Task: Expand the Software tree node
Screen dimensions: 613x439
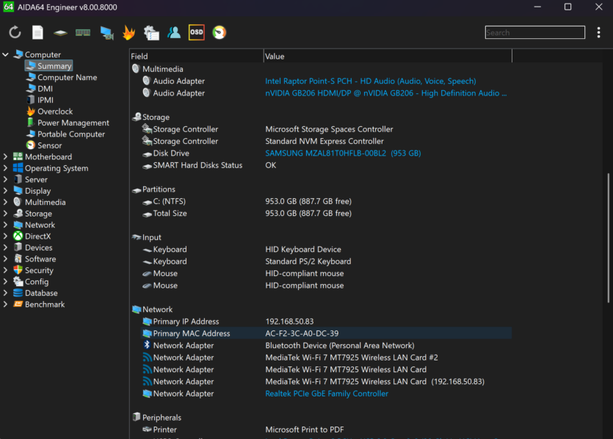Action: point(5,259)
